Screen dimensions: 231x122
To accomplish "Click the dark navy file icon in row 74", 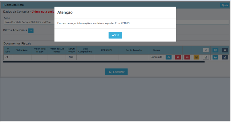I will 225,57.
